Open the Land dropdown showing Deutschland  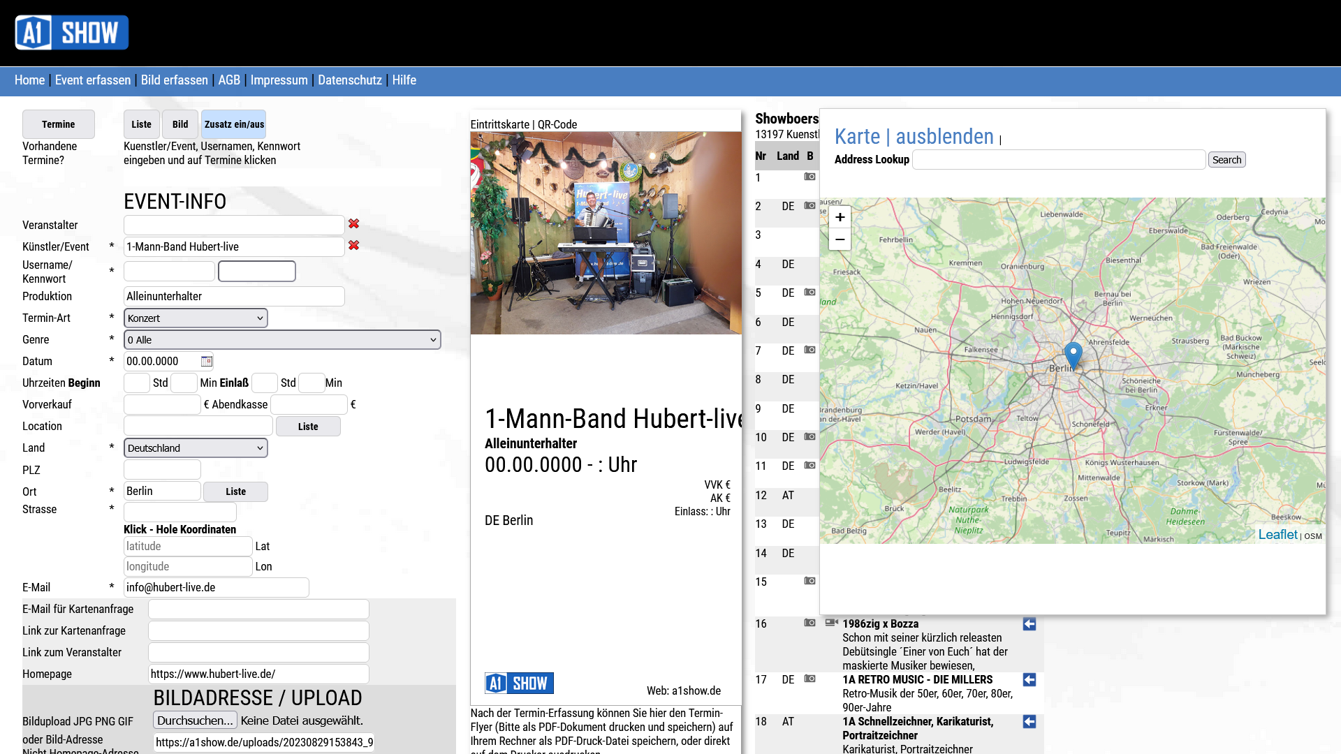196,448
